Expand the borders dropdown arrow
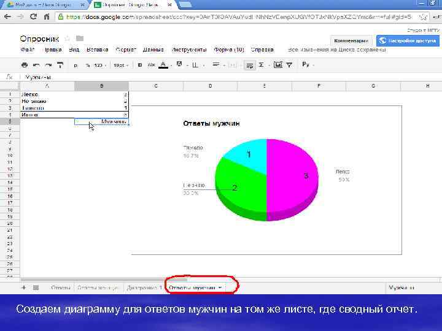The width and height of the screenshot is (442, 331). [x=204, y=66]
